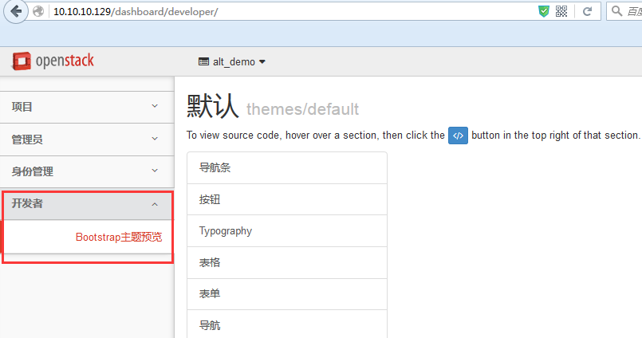Open Bootstrap主题预览 link in sidebar
Image resolution: width=642 pixels, height=338 pixels.
(x=119, y=237)
